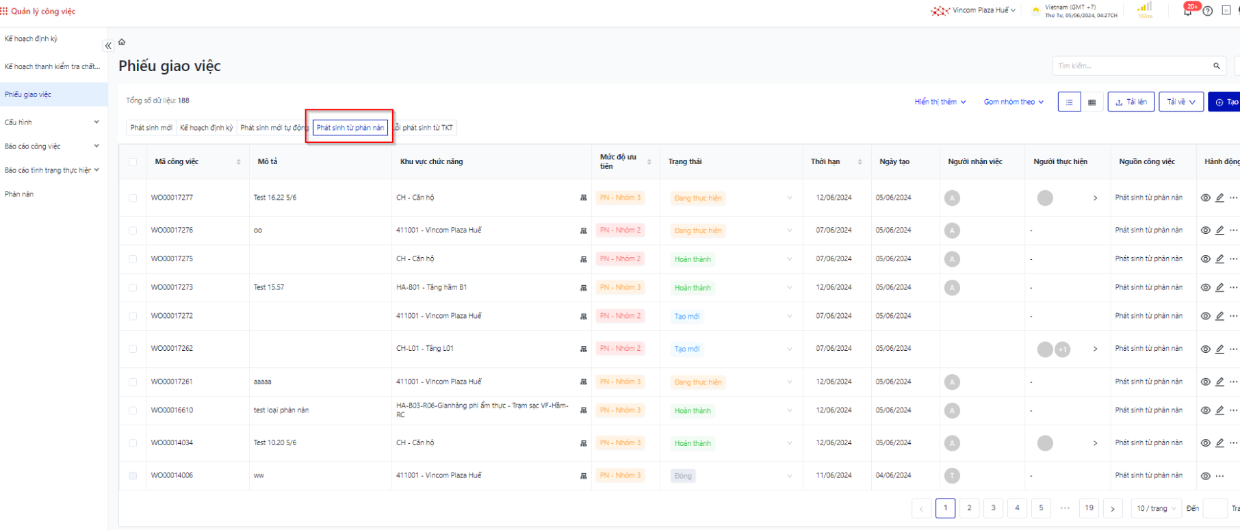This screenshot has height=530, width=1240.
Task: Select the Kế hoạch định kỳ tab
Action: pyautogui.click(x=206, y=128)
